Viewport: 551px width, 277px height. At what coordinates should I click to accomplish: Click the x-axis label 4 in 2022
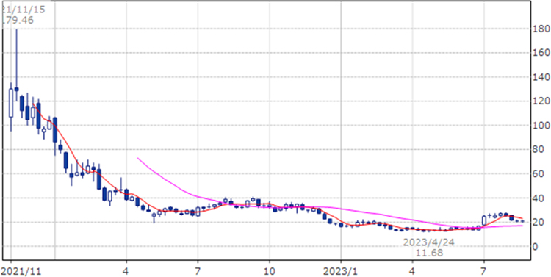126,271
